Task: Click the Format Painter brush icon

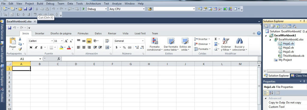Action: (x=20, y=49)
